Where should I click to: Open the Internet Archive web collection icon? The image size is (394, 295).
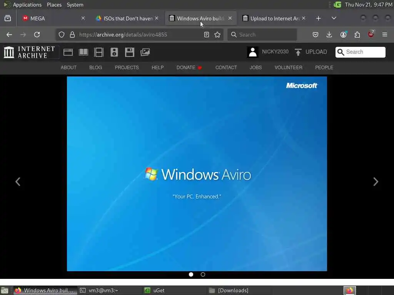68,52
